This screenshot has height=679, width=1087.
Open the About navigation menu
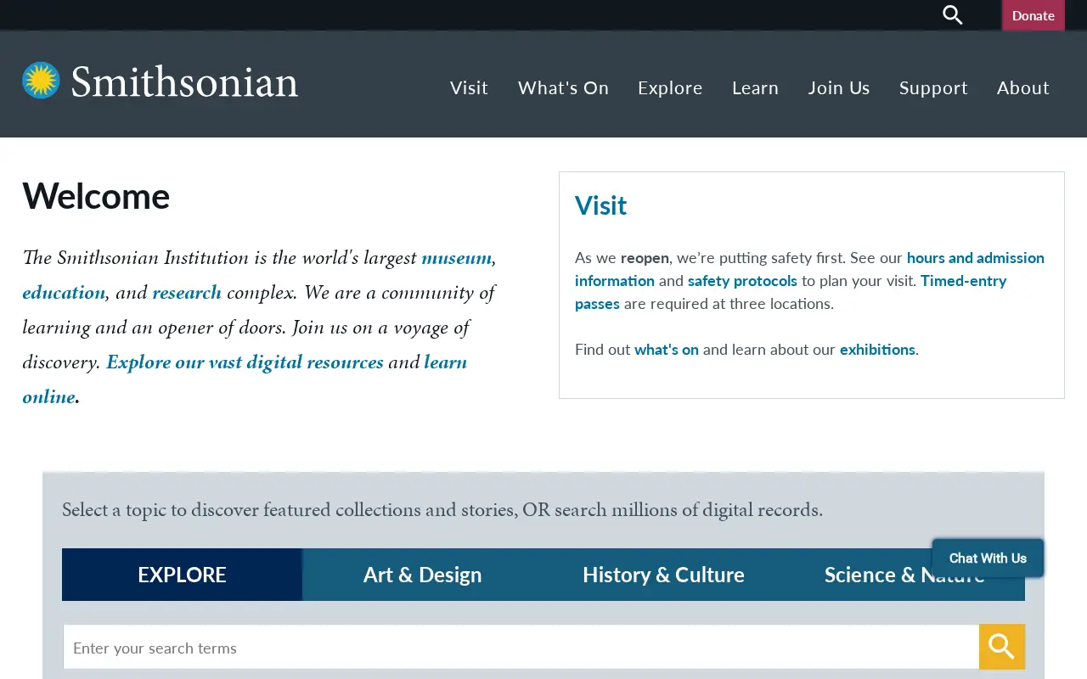1023,87
